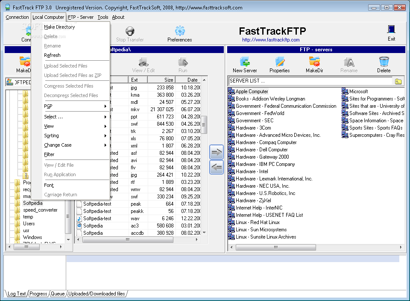410x301 pixels.
Task: Click the View / Edit icon
Action: [143, 62]
